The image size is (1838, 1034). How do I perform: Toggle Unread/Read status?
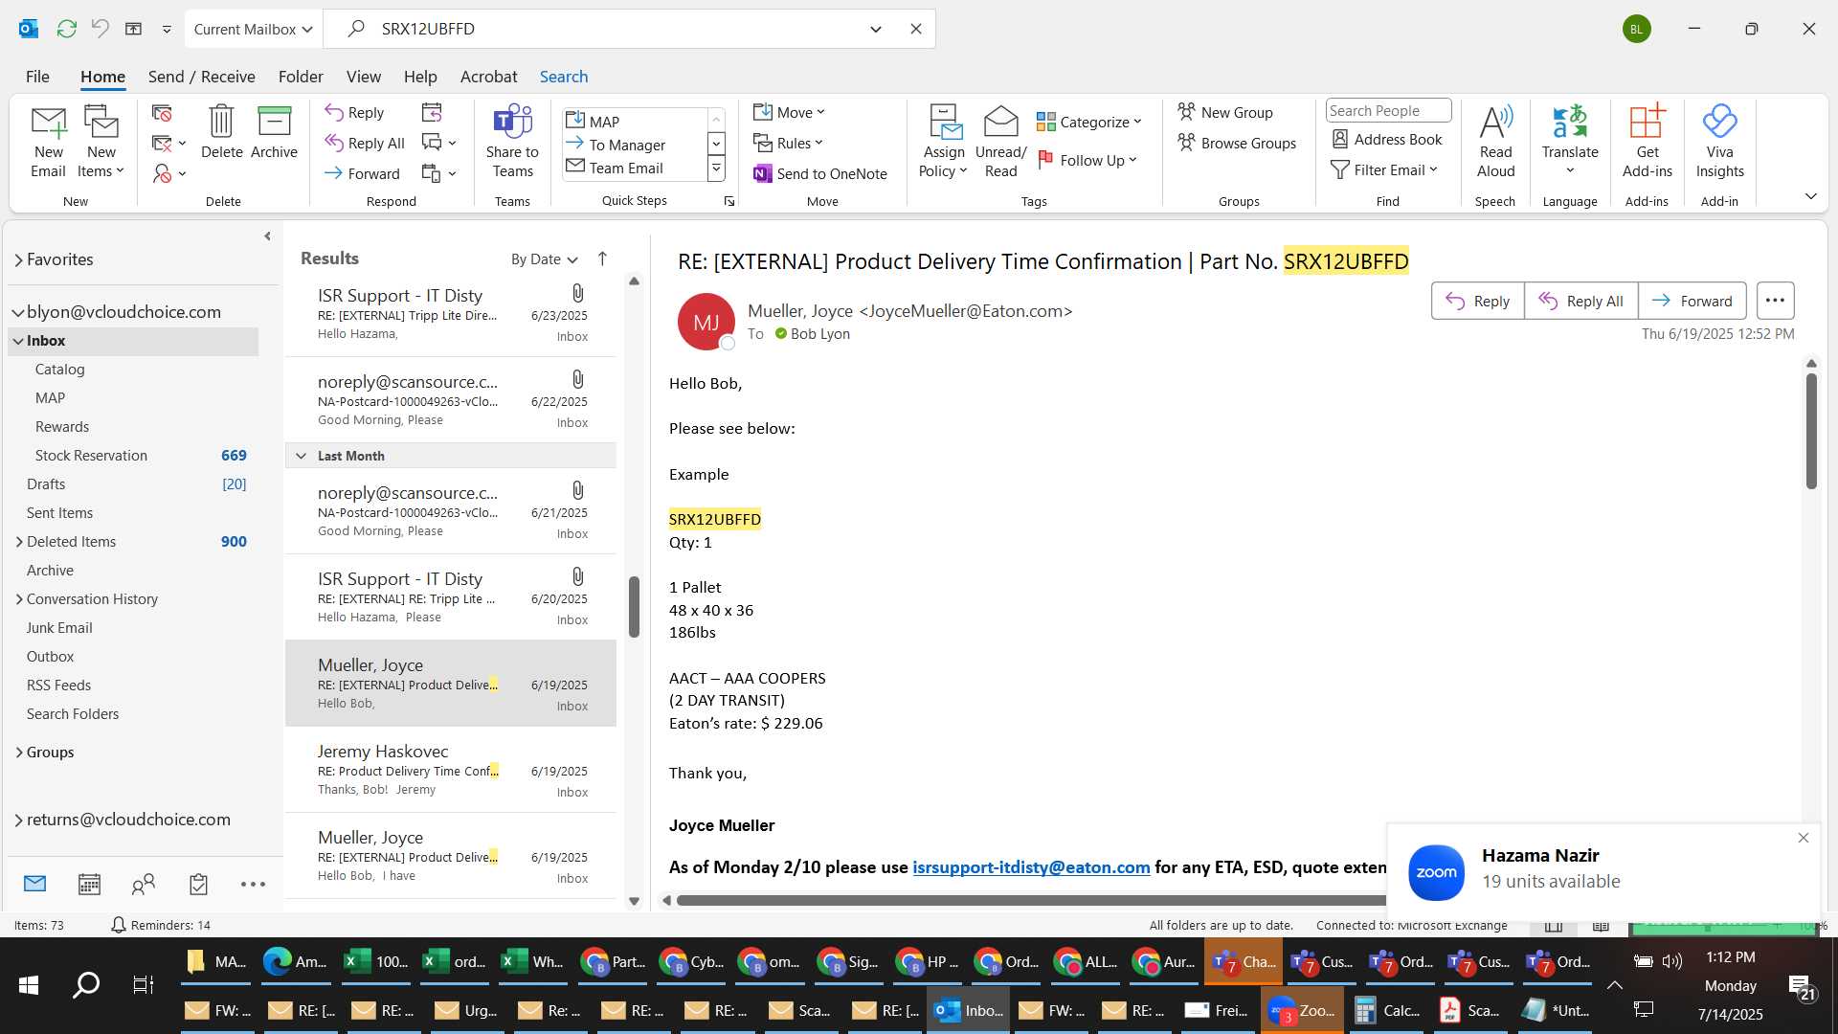pyautogui.click(x=1000, y=142)
